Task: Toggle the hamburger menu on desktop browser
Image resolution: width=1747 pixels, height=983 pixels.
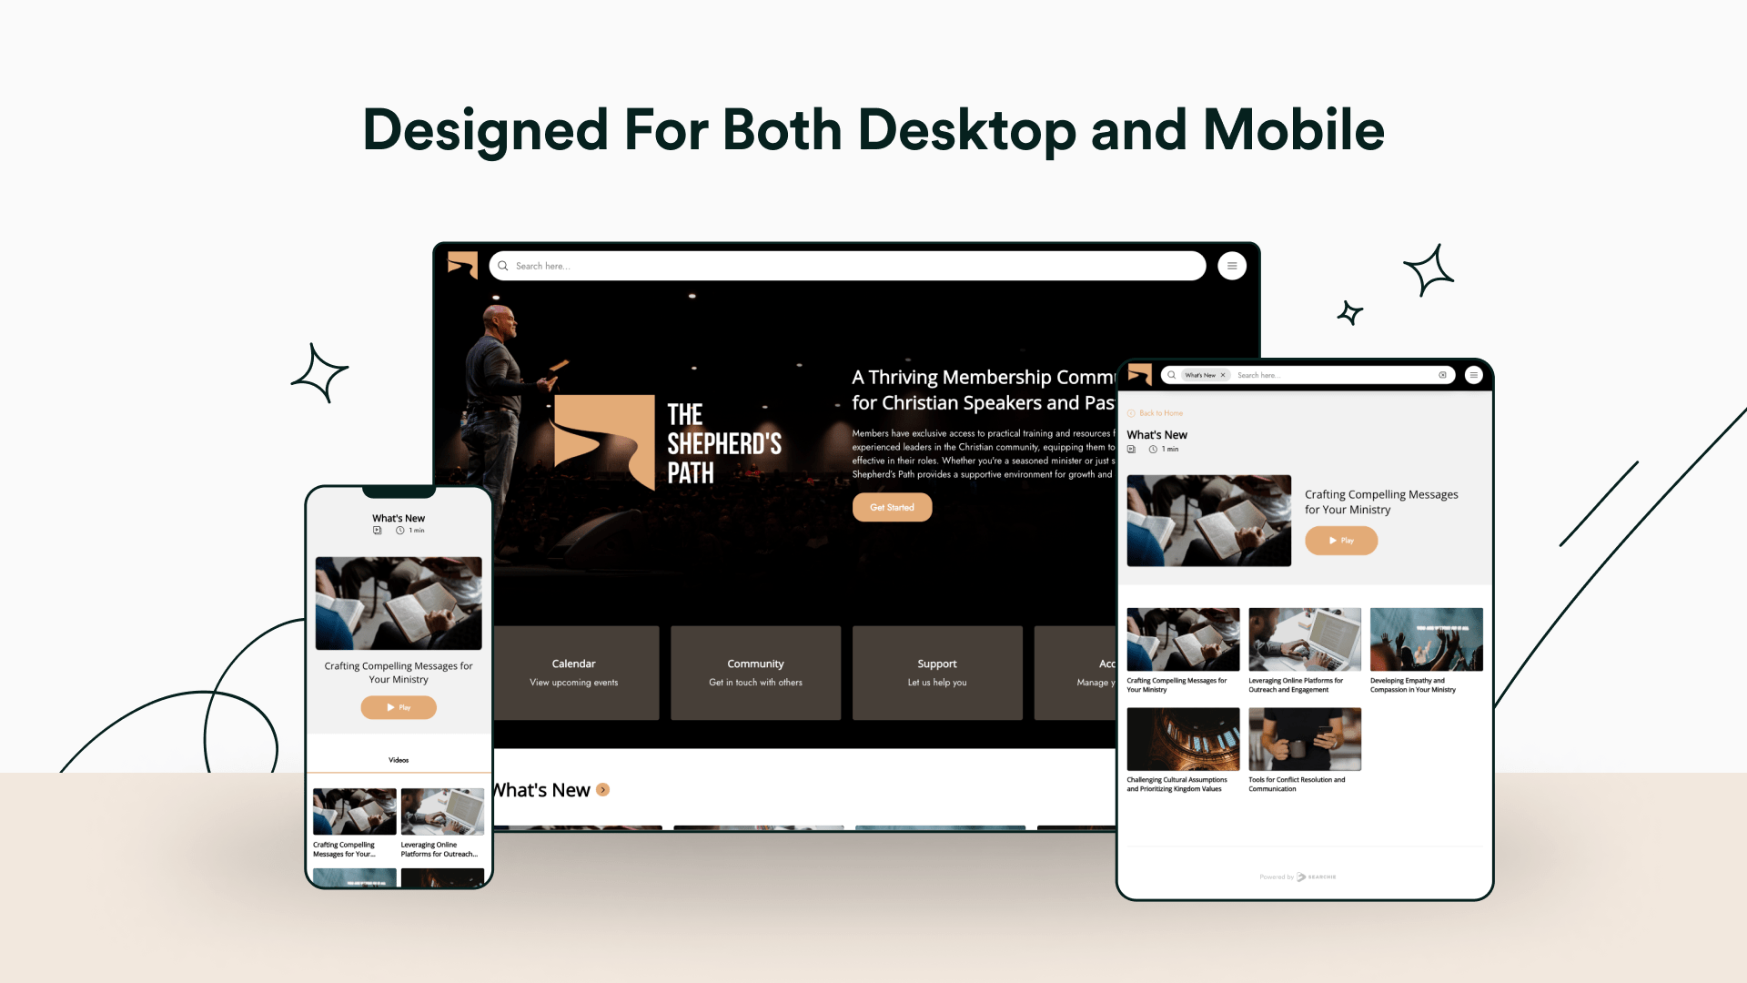Action: pyautogui.click(x=1232, y=265)
